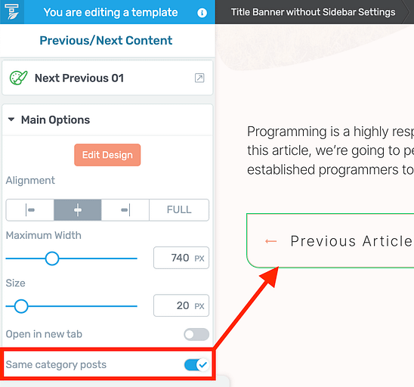
Task: Enable the Open in new tab toggle
Action: (196, 334)
